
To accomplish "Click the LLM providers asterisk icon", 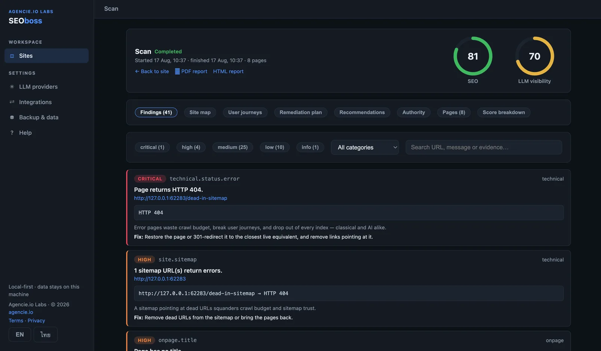I will point(12,87).
